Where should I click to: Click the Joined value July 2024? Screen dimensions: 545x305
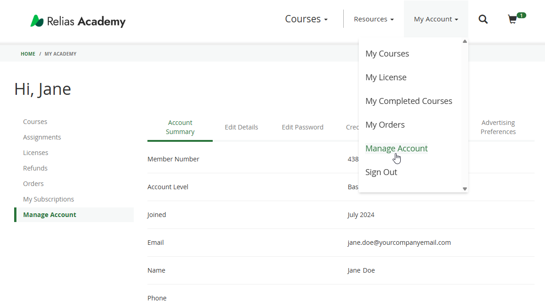pyautogui.click(x=361, y=215)
